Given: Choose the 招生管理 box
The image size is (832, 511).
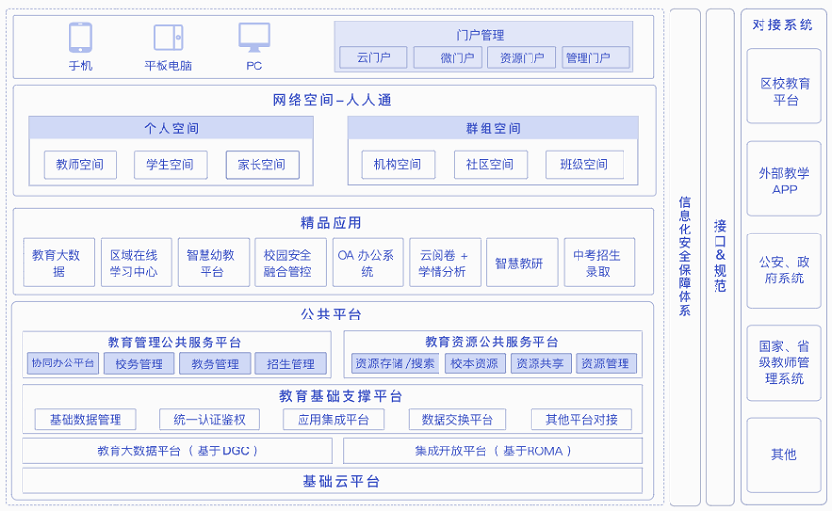Looking at the screenshot, I should pos(291,363).
